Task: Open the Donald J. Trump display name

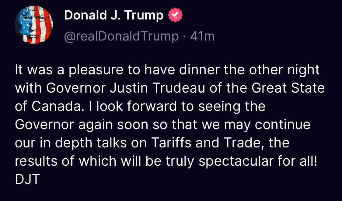Action: point(113,15)
